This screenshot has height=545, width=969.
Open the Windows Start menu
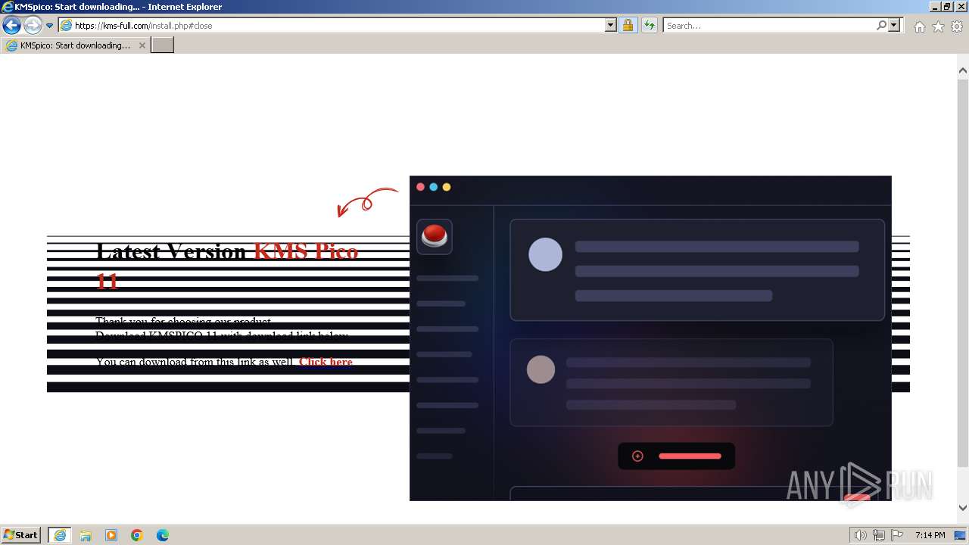[x=21, y=534]
